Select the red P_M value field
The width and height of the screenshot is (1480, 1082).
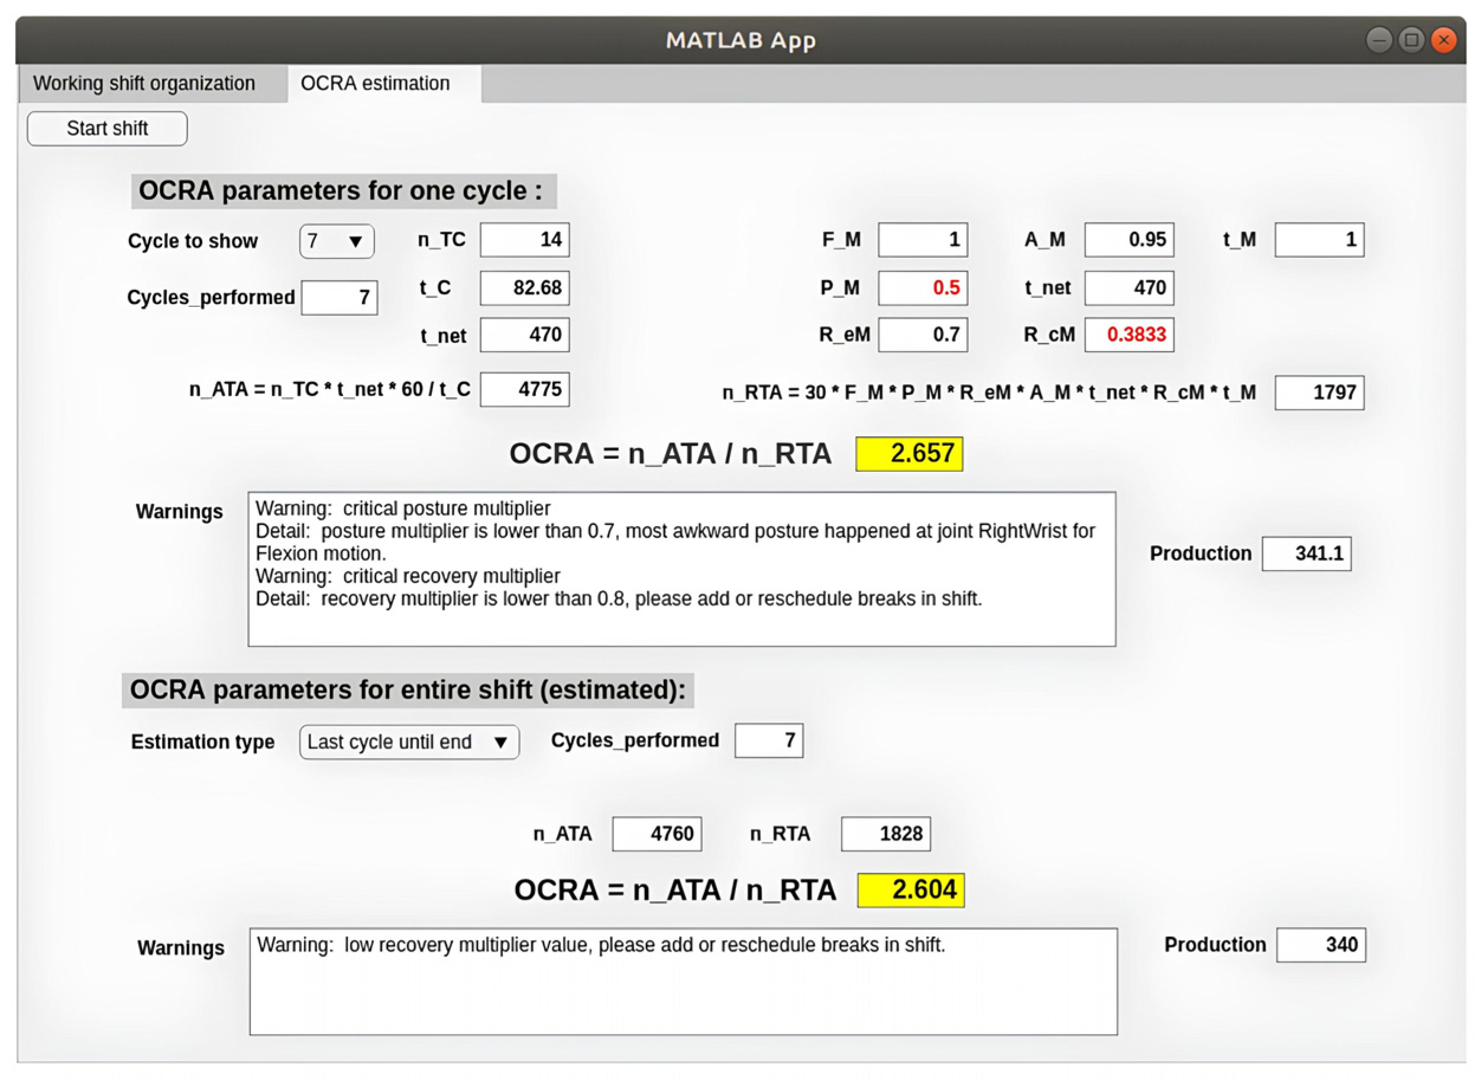tap(922, 288)
